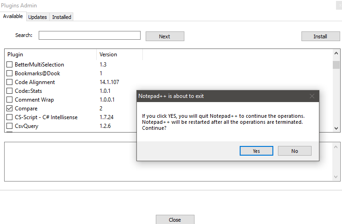Click the plugin list scroll down arrow
The image size is (342, 224).
tap(336, 128)
